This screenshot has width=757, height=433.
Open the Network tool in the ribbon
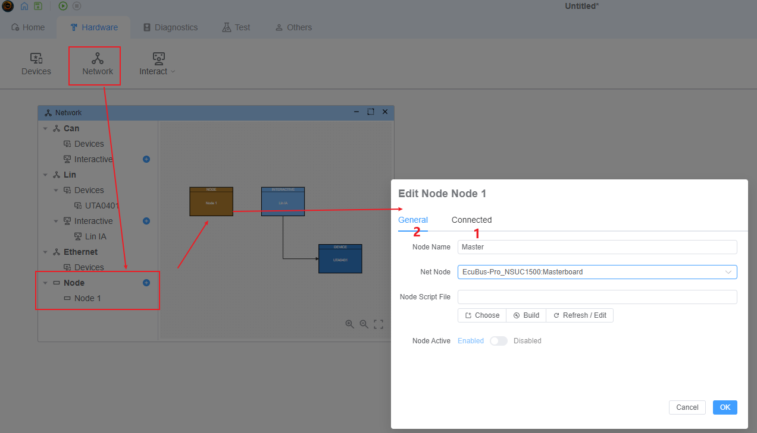coord(98,64)
